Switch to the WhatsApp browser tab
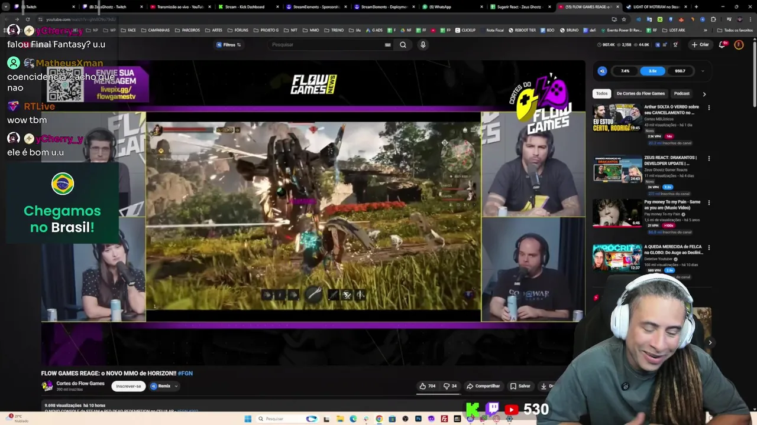757x425 pixels. point(451,6)
